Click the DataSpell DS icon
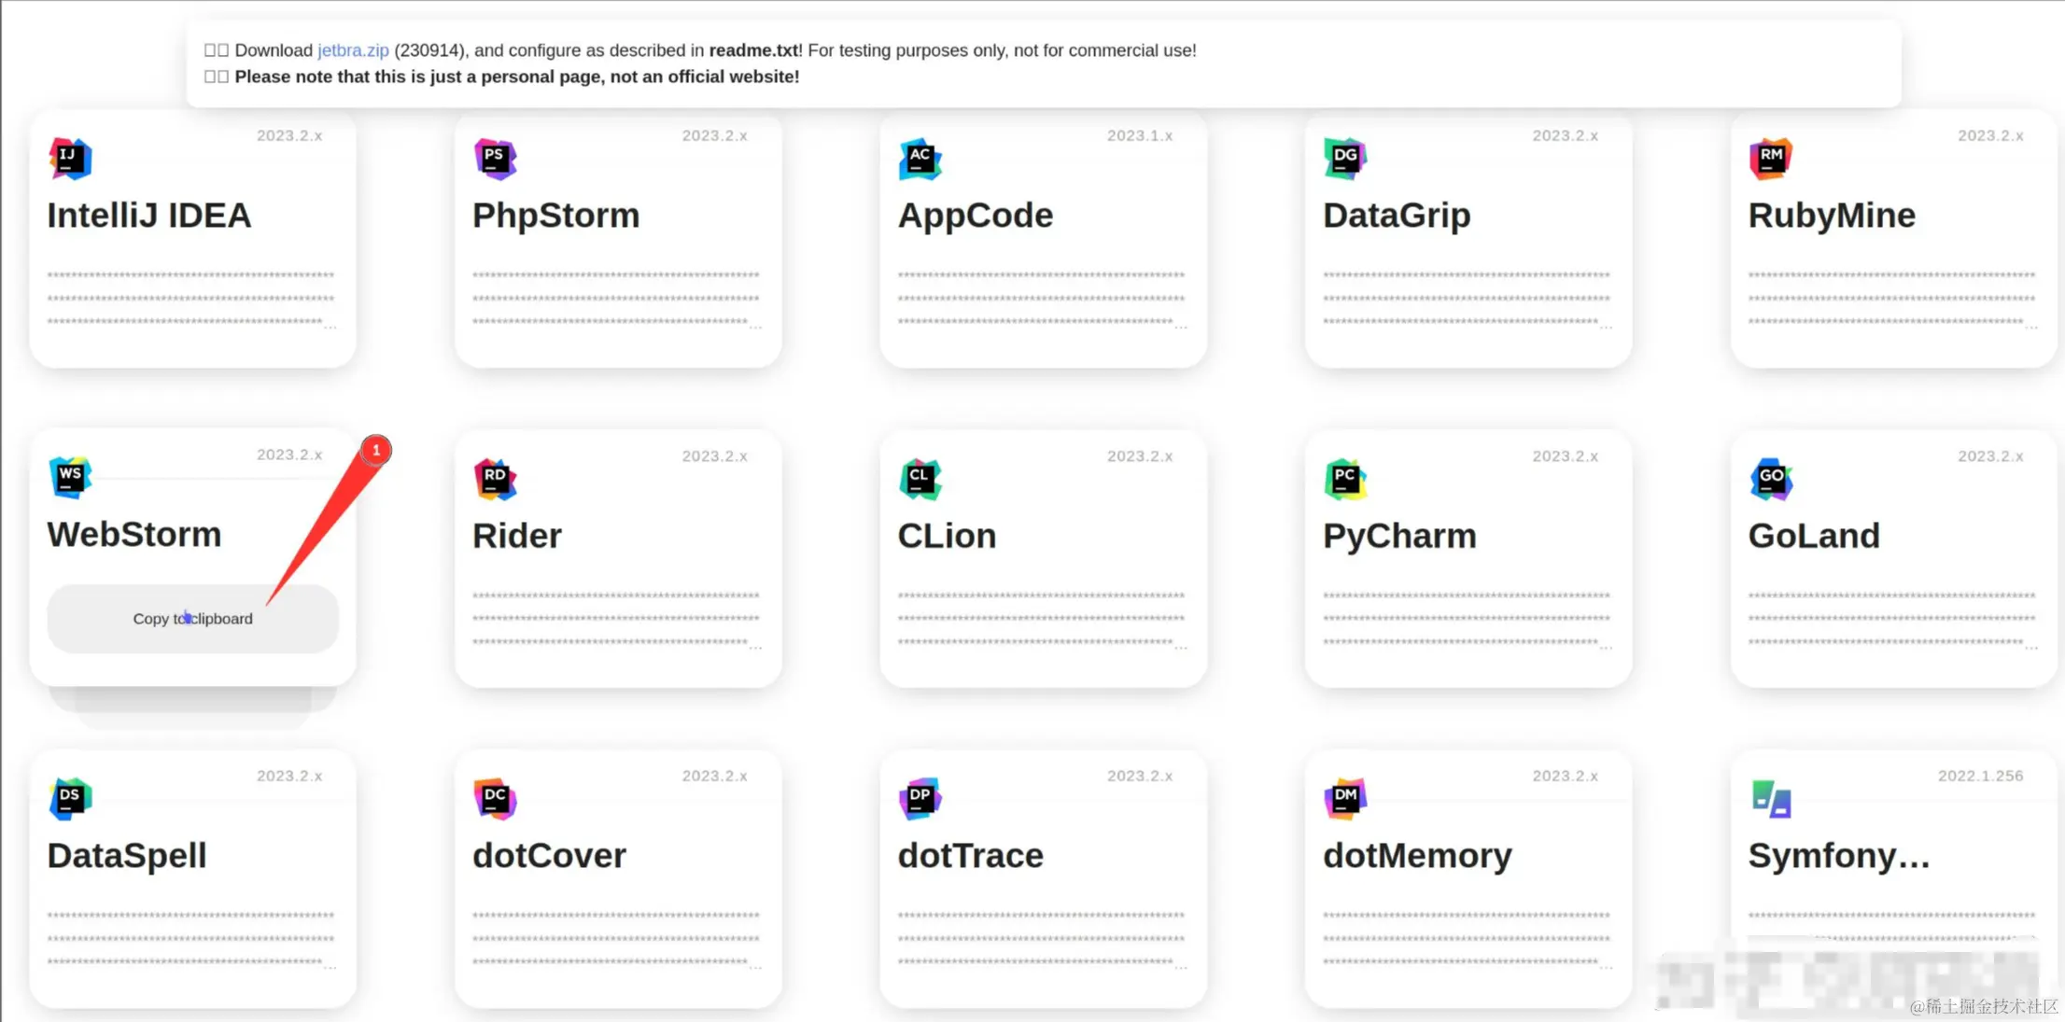This screenshot has width=2065, height=1022. (x=70, y=799)
